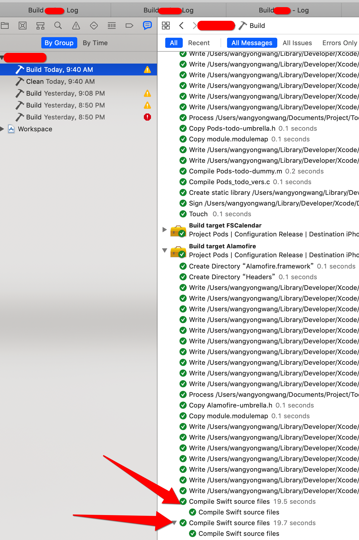This screenshot has height=540, width=359.
Task: Open the Debug navigator icon
Action: 112,26
